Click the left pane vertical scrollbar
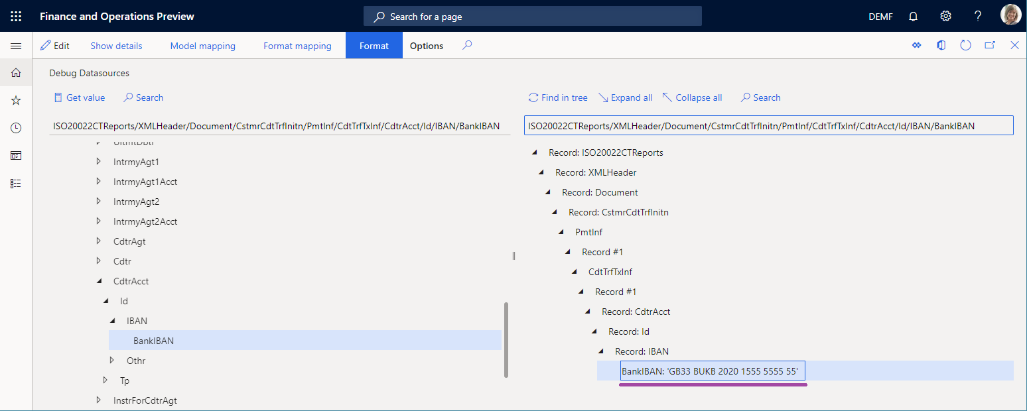This screenshot has width=1027, height=411. (x=506, y=339)
